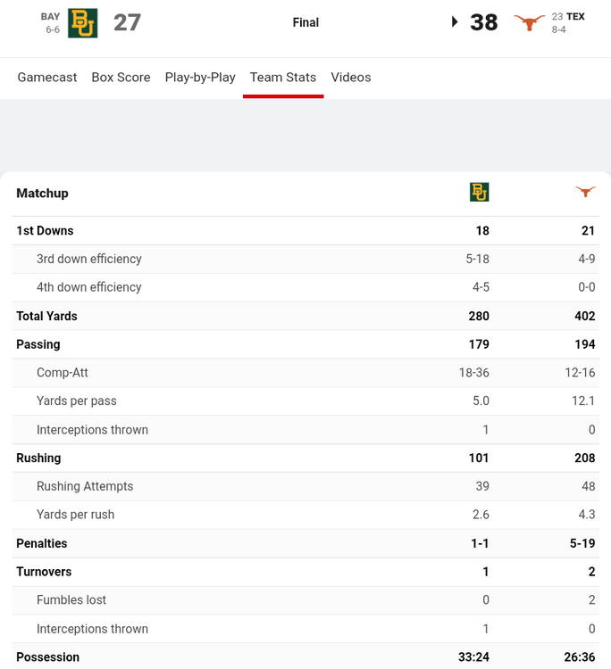Click the Texas Longhorns logo beside the score
Screen dimensions: 611x669
[530, 22]
